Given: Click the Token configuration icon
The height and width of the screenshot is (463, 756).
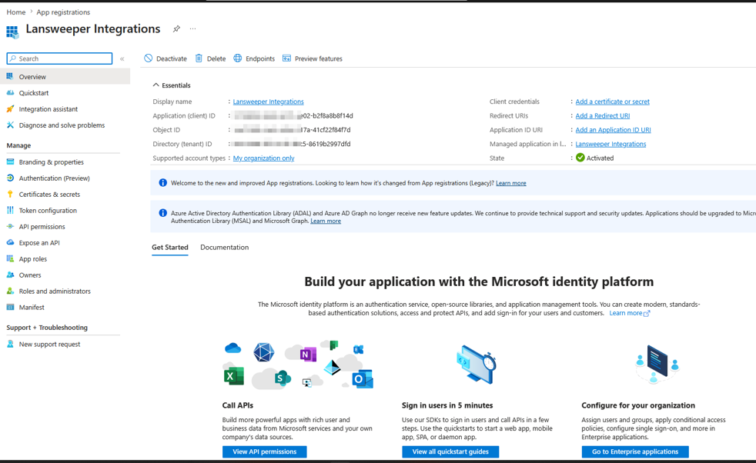Looking at the screenshot, I should coord(10,210).
